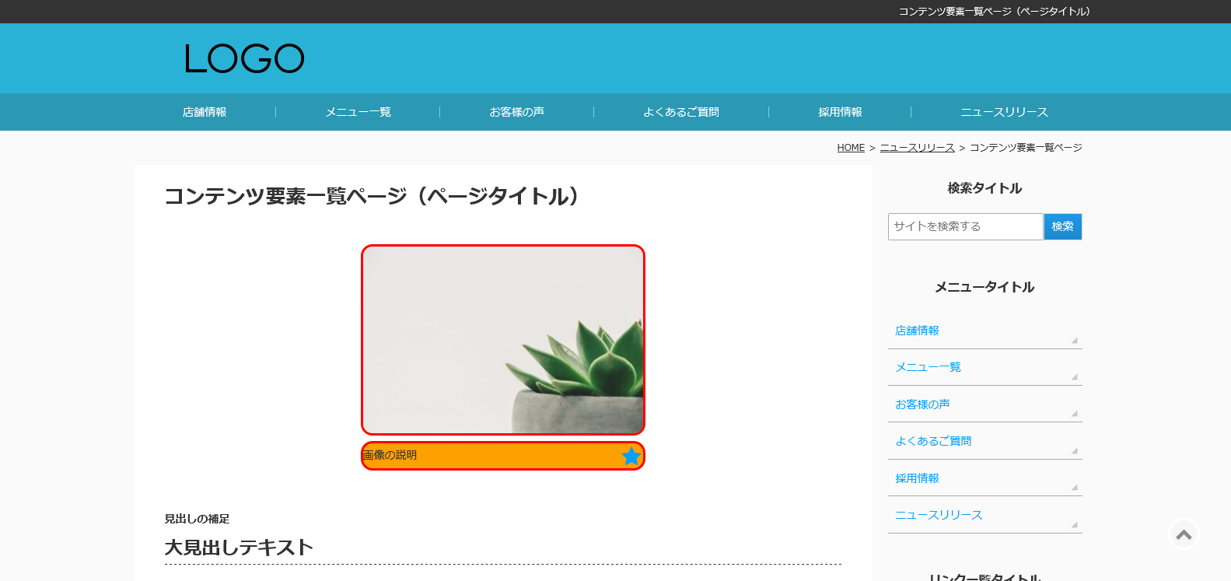Click the HOME breadcrumb link

point(851,148)
